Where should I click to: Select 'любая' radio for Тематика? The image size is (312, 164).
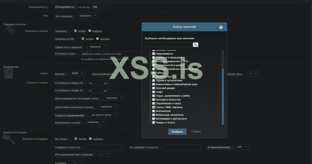pyautogui.click(x=75, y=31)
